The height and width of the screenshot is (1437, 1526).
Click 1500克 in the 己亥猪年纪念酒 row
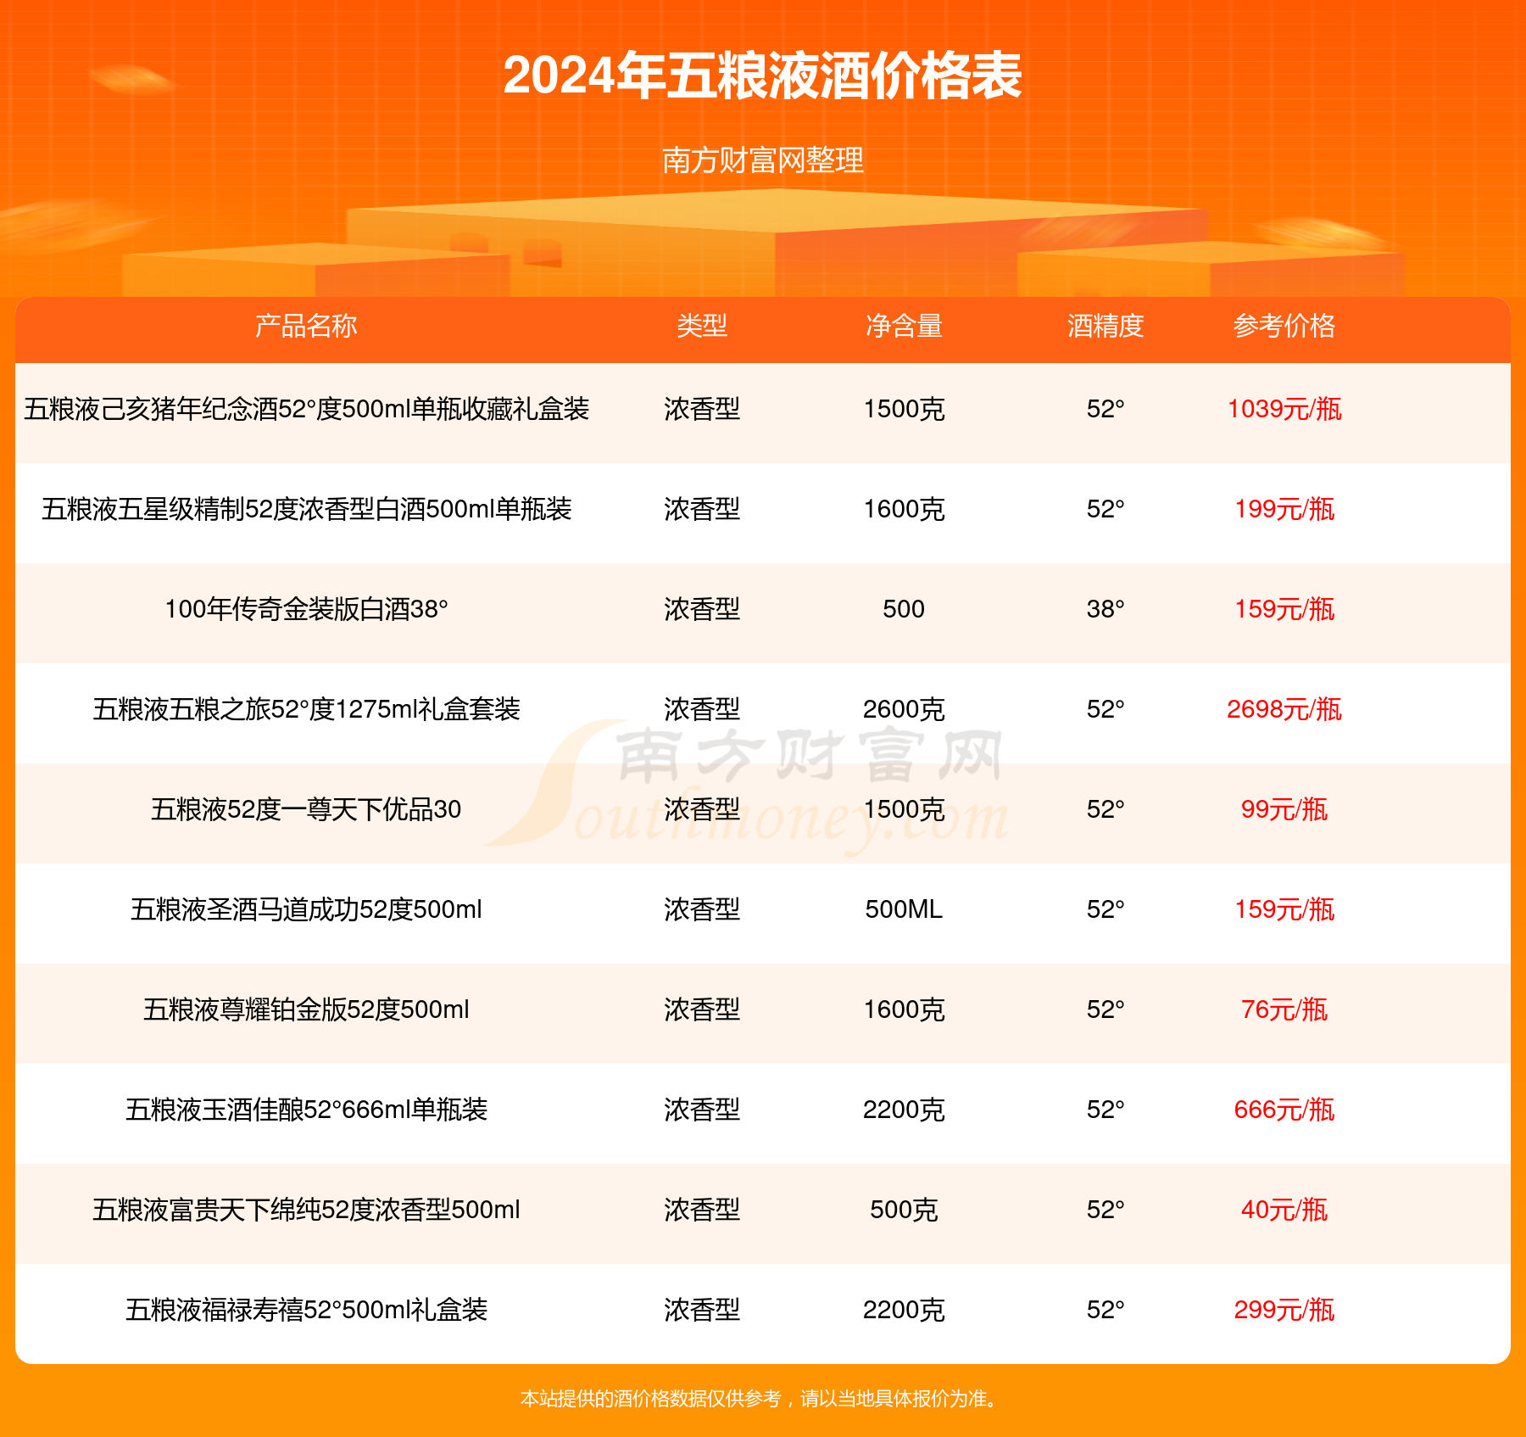click(x=904, y=409)
